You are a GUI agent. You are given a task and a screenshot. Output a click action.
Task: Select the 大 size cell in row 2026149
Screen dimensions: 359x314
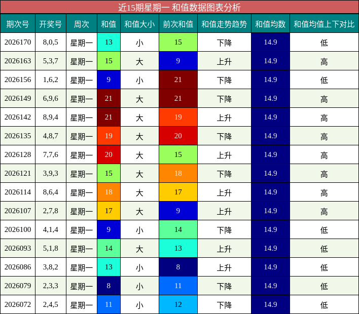(139, 99)
